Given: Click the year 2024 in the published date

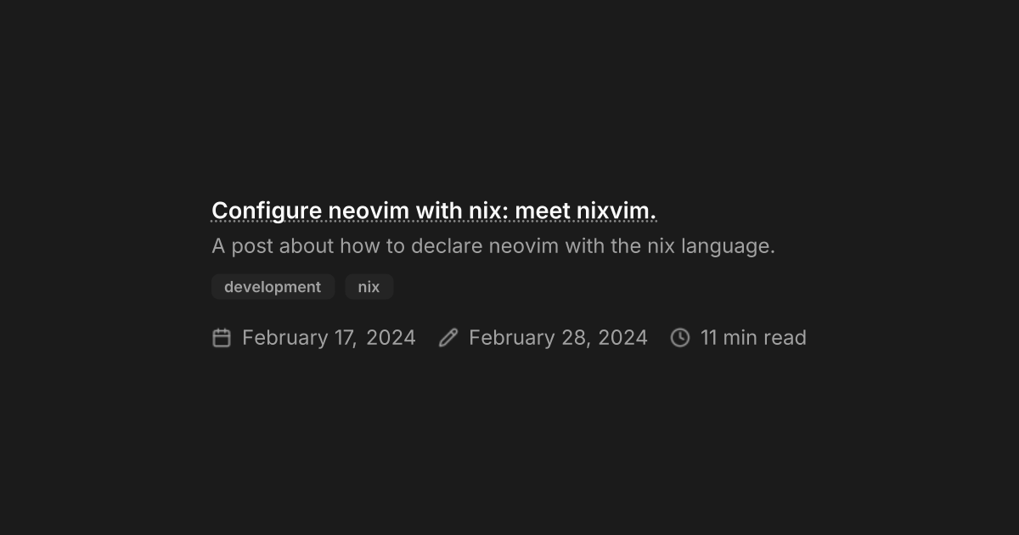Looking at the screenshot, I should (x=391, y=338).
